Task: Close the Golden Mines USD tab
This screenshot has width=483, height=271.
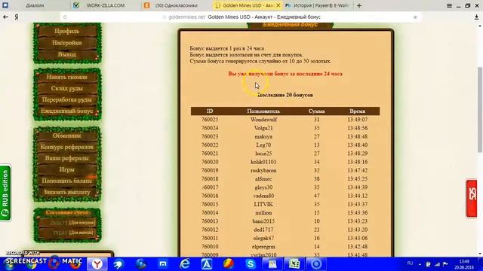Action: point(278,5)
